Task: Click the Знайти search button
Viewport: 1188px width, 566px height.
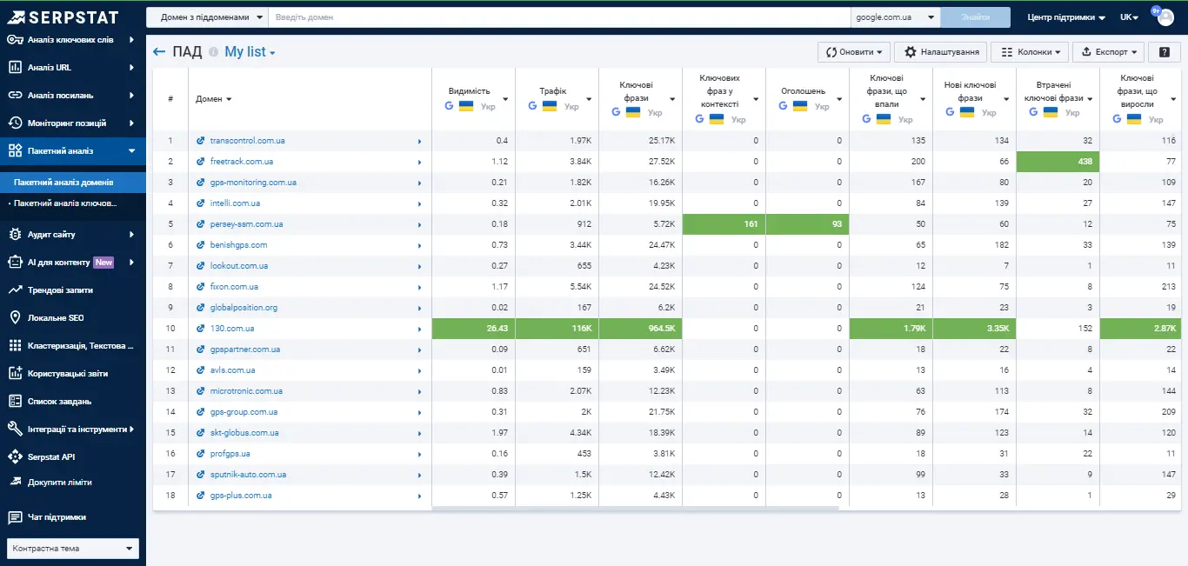Action: tap(976, 17)
